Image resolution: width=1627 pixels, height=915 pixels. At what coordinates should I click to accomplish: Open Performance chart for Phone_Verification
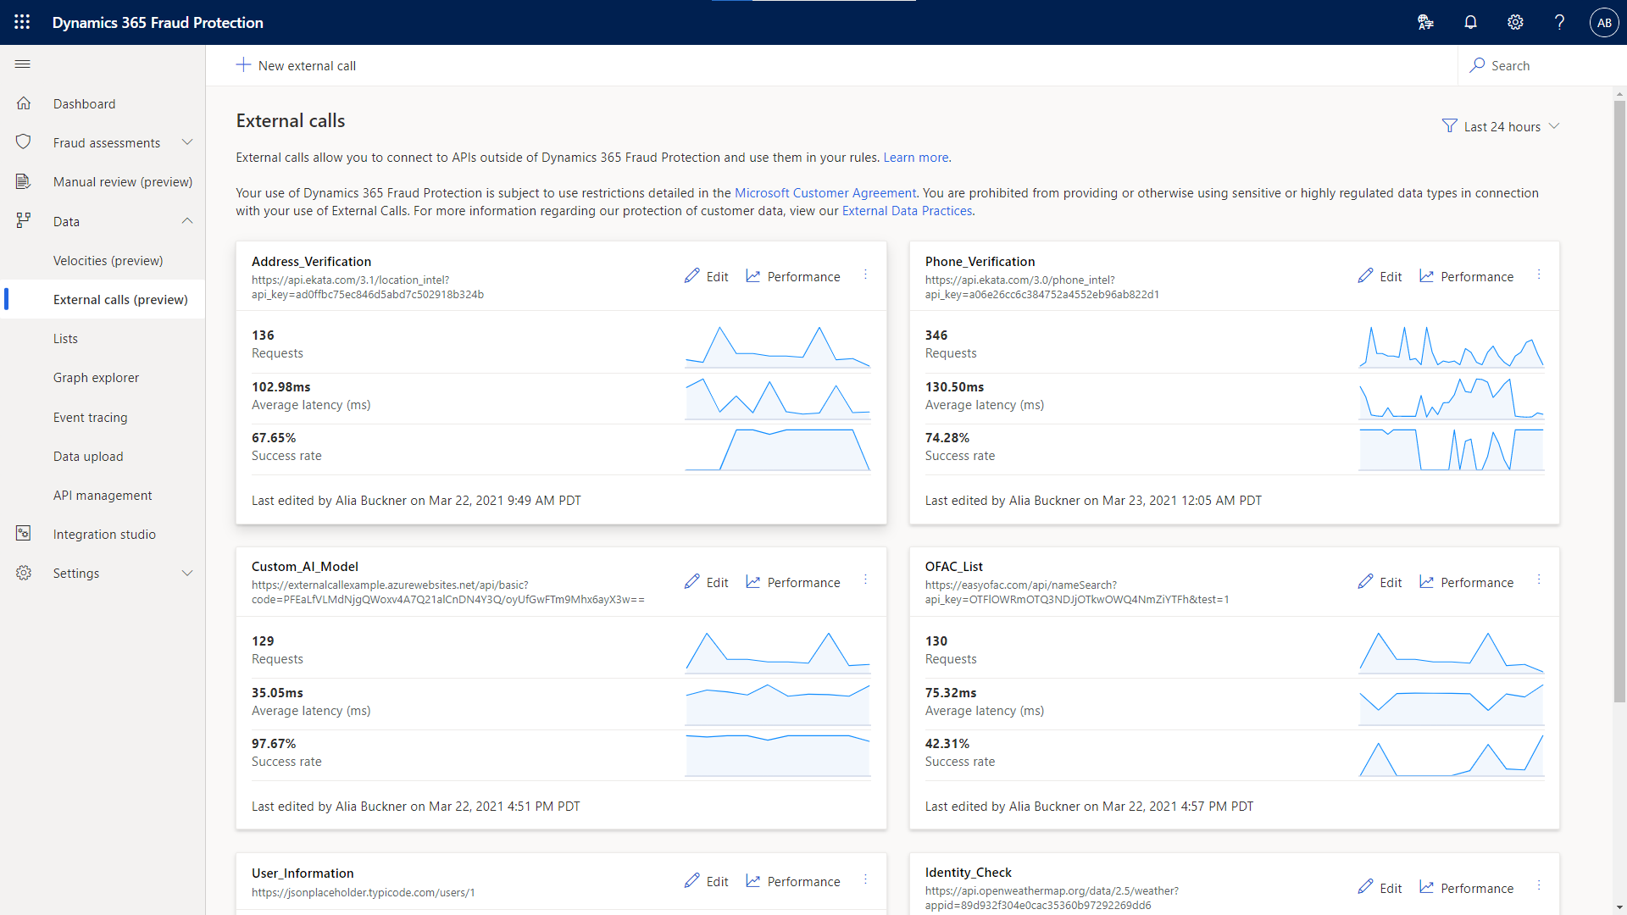click(x=1466, y=275)
